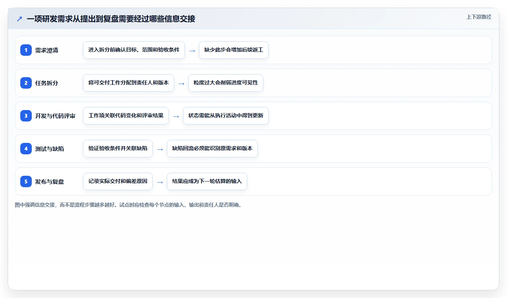Click the 结果应成为下一轮估算的输入 box
The image size is (507, 298).
(207, 181)
